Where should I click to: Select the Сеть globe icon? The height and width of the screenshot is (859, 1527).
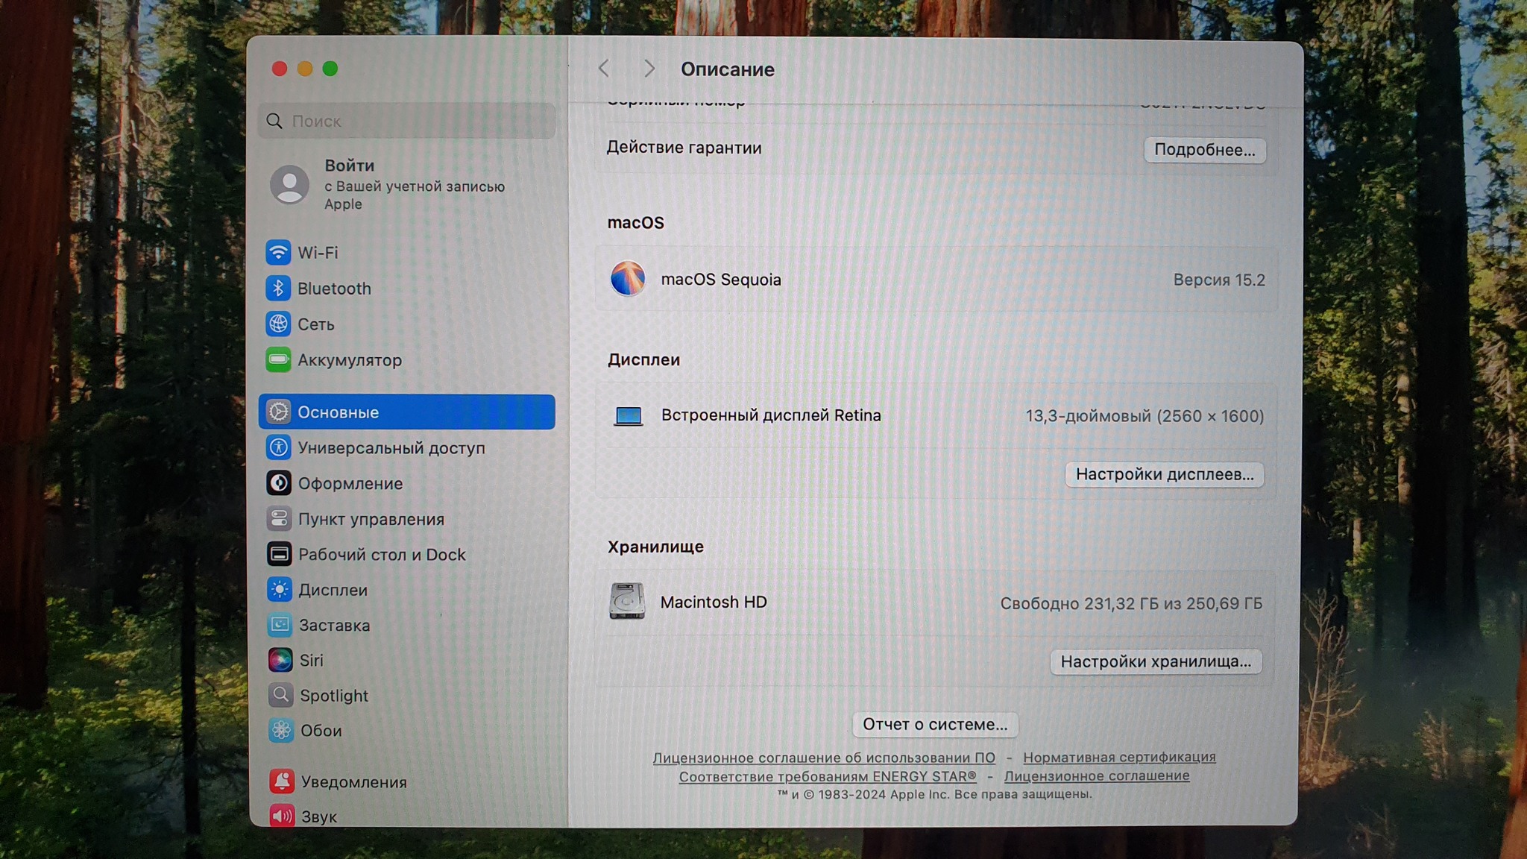coord(278,324)
